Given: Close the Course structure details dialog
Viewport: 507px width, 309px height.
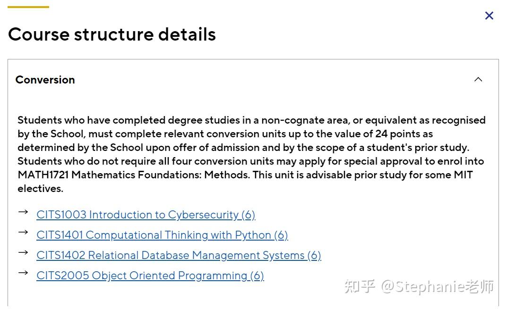Looking at the screenshot, I should [489, 16].
